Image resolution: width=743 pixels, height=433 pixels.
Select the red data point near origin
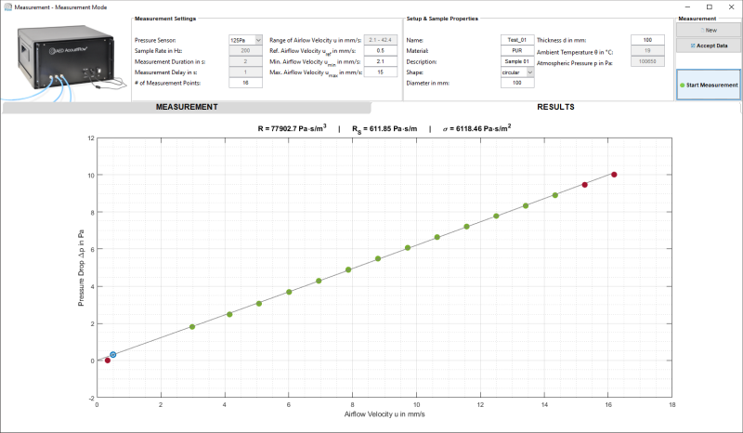point(108,361)
